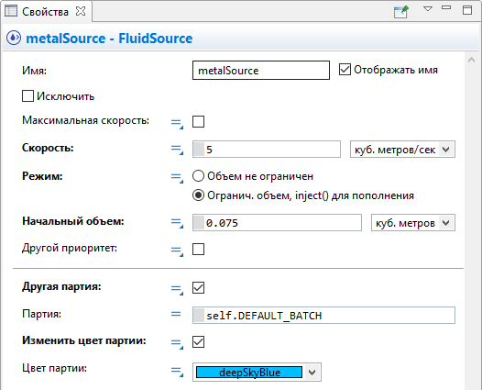Open the view menu triangle icon

point(428,9)
